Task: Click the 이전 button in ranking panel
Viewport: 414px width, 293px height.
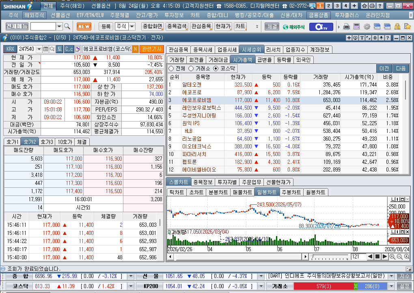Action: click(x=384, y=69)
